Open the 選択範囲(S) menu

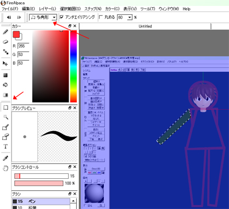(x=70, y=9)
